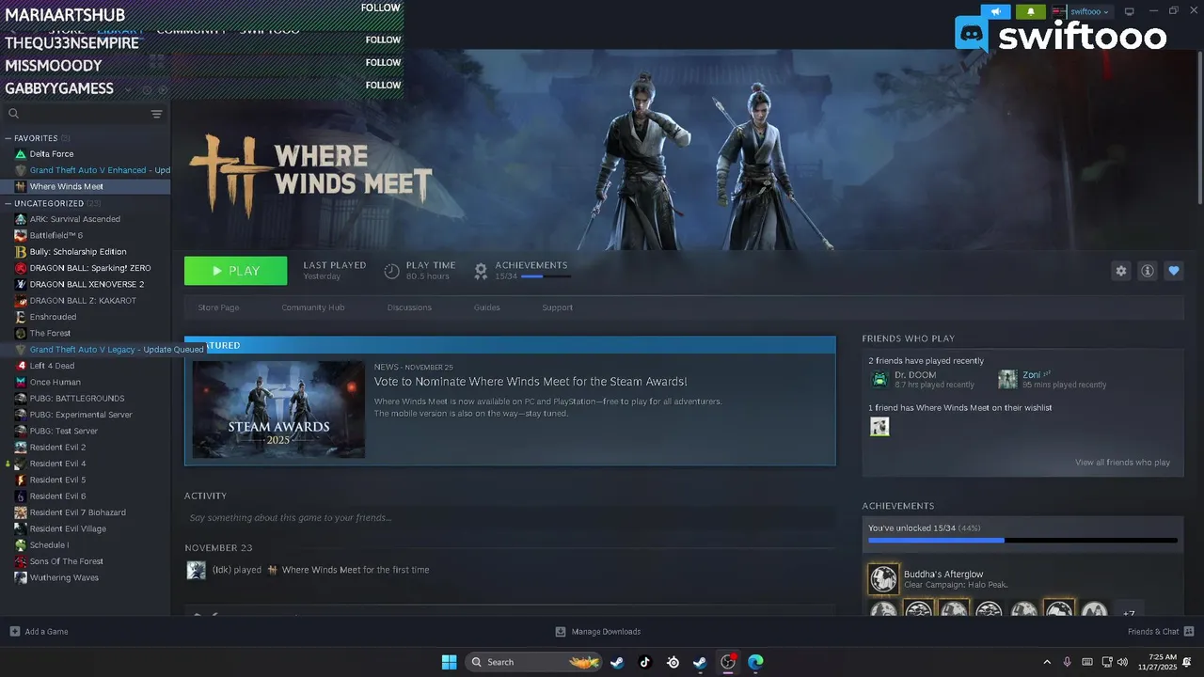Select DRAGON BALL XENOVERSE 2
Image resolution: width=1204 pixels, height=677 pixels.
(x=87, y=284)
